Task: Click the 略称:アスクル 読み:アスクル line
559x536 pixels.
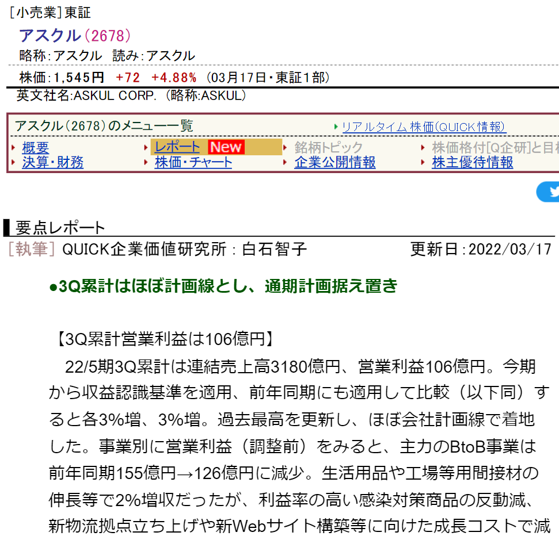Action: (x=107, y=56)
